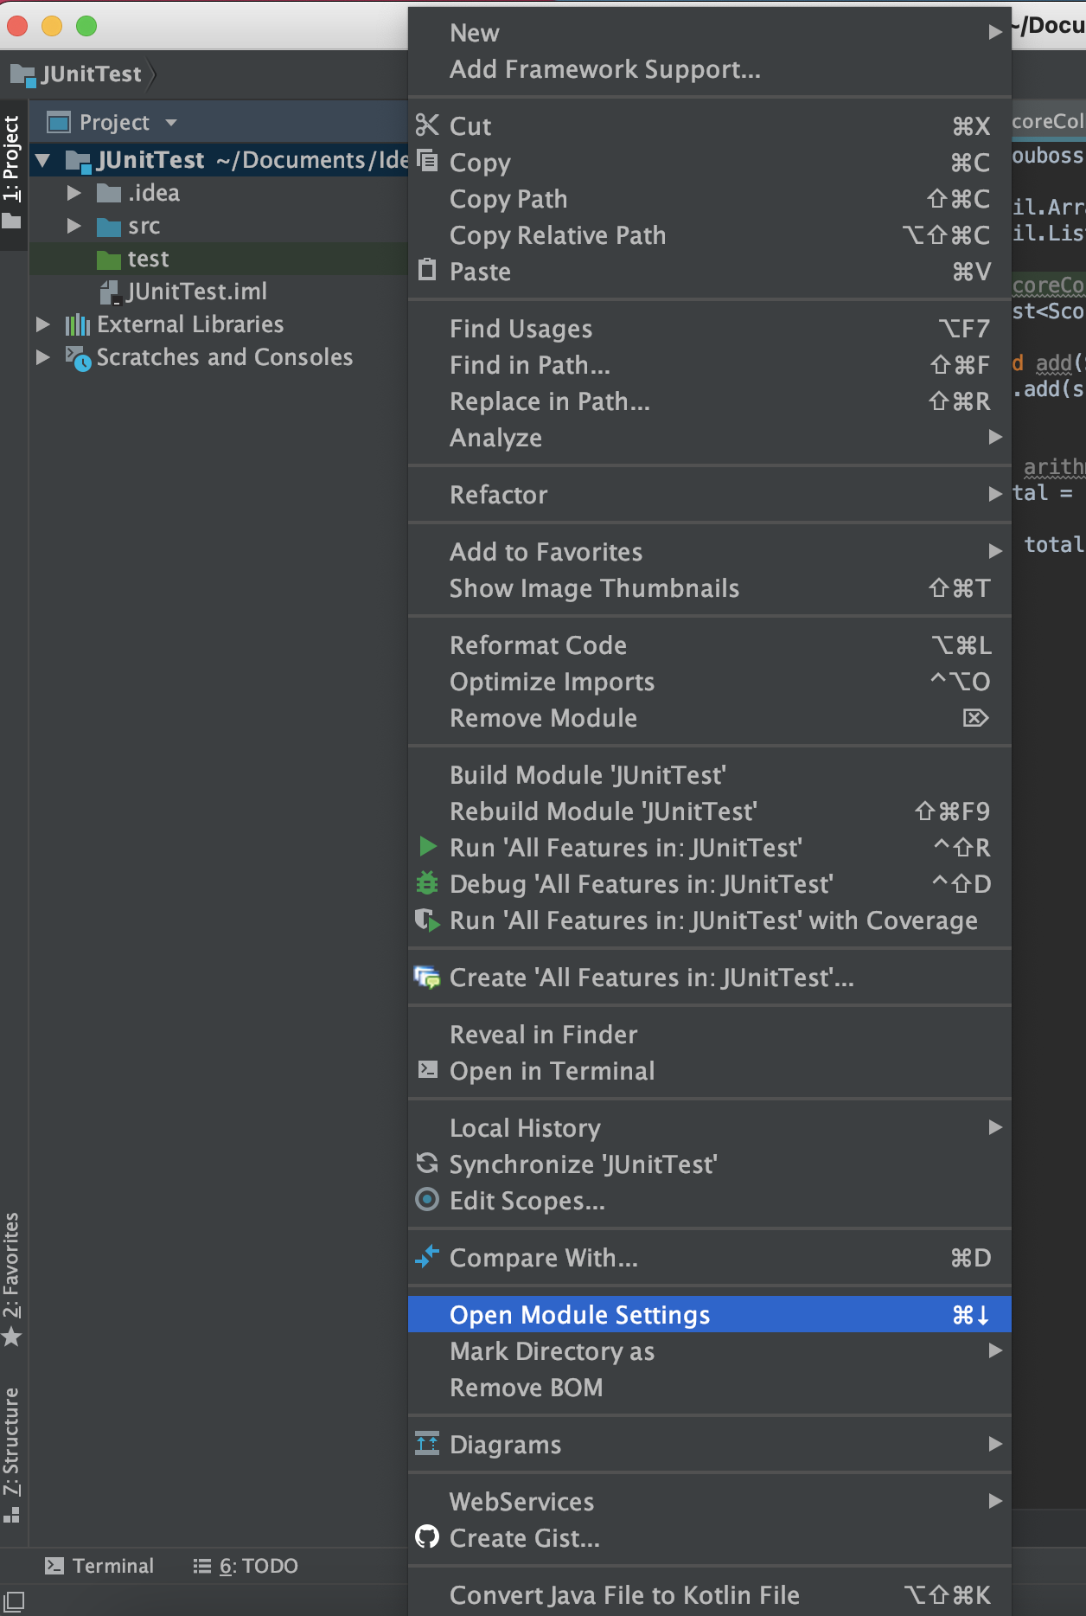Image resolution: width=1086 pixels, height=1616 pixels.
Task: Click the Synchronize refresh icon
Action: 427,1164
